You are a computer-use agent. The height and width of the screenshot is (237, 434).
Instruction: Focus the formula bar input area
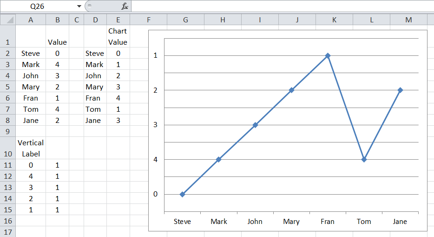point(279,7)
